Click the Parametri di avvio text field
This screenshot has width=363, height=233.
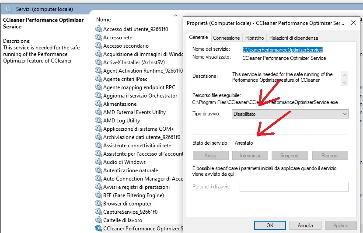coord(294,187)
